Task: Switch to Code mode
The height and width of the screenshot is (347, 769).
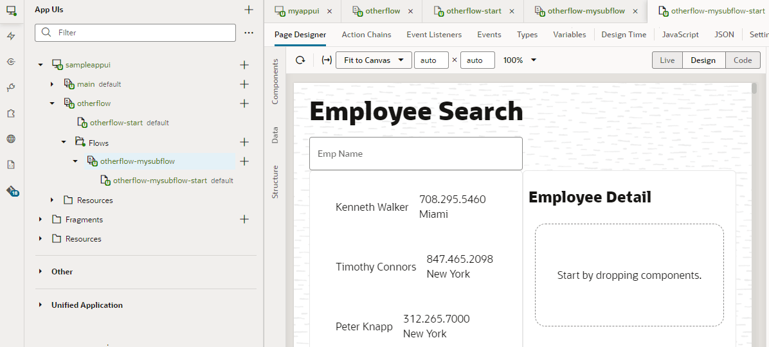Action: 743,60
